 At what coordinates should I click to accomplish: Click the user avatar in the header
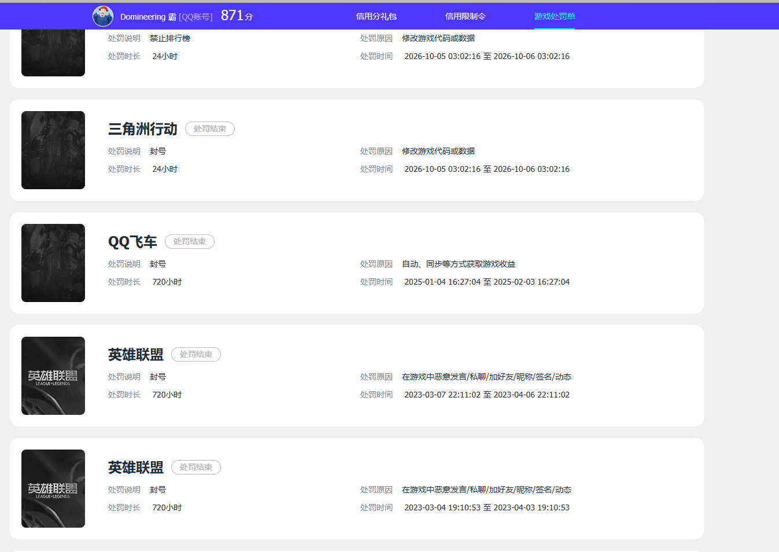103,16
